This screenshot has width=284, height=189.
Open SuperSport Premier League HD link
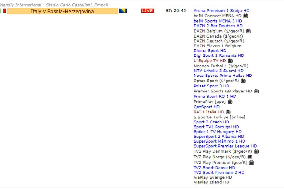pos(225,146)
